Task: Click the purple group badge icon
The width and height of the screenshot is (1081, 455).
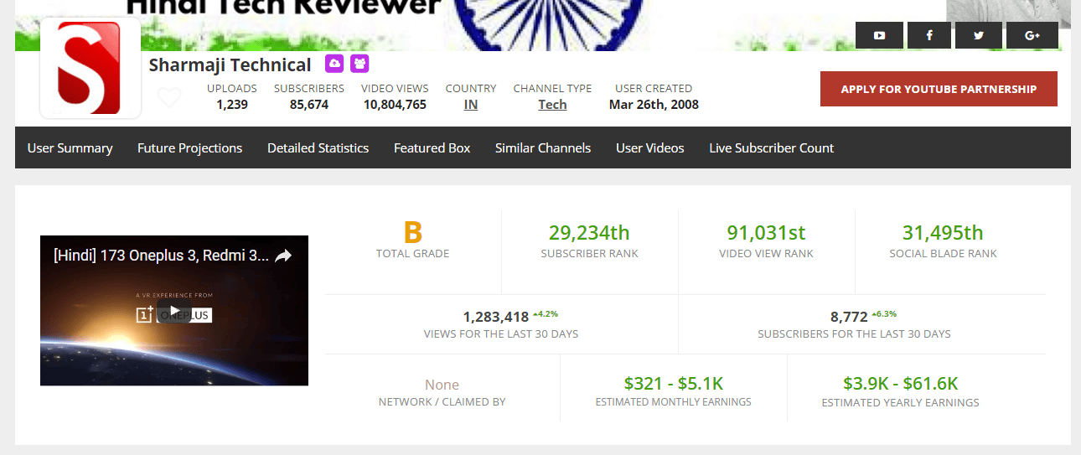Action: (x=359, y=64)
